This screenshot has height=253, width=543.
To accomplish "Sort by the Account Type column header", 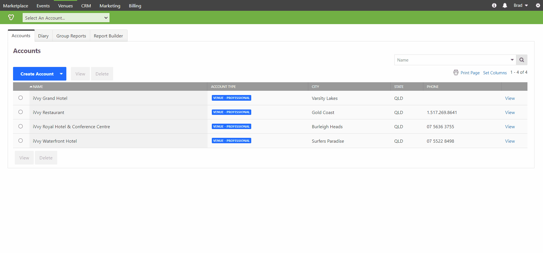I will (223, 87).
